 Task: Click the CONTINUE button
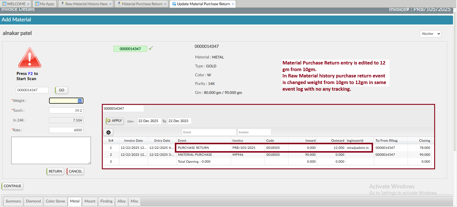pyautogui.click(x=12, y=186)
